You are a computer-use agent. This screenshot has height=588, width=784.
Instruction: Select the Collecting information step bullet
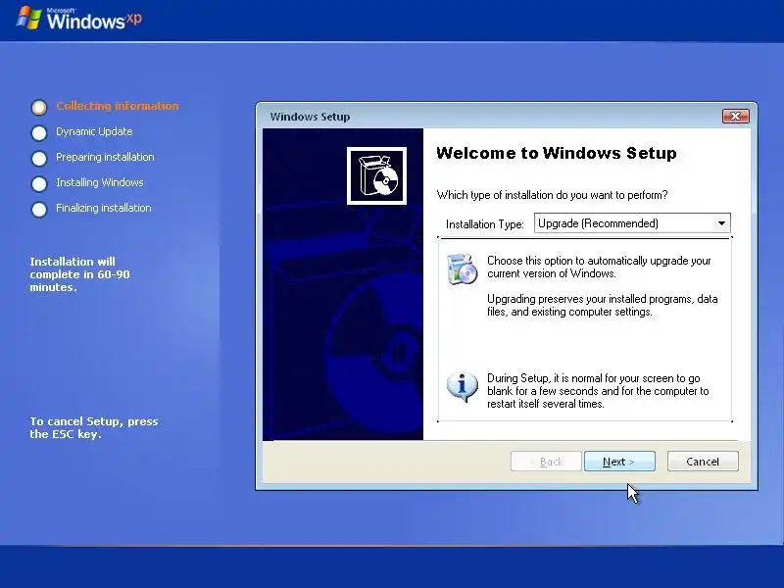[39, 107]
